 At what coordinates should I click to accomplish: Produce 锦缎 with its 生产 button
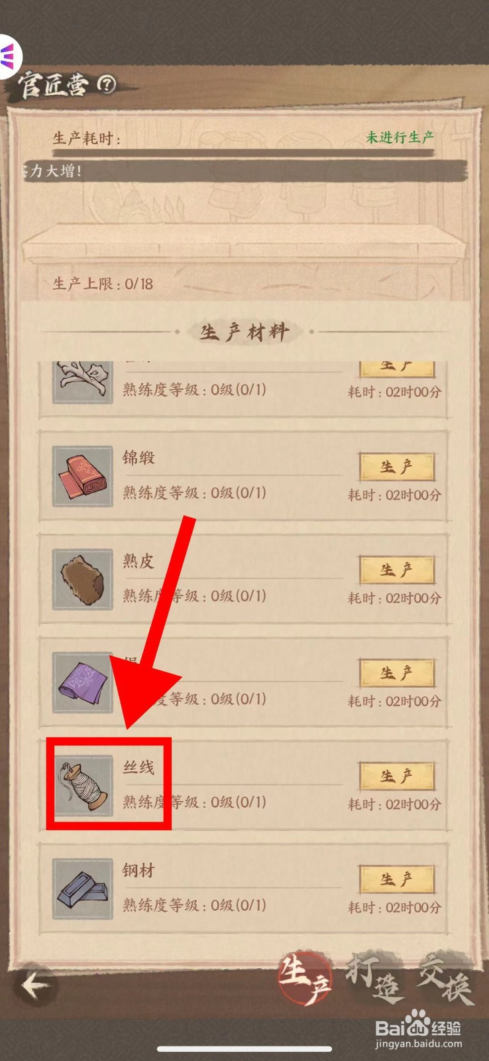(397, 467)
